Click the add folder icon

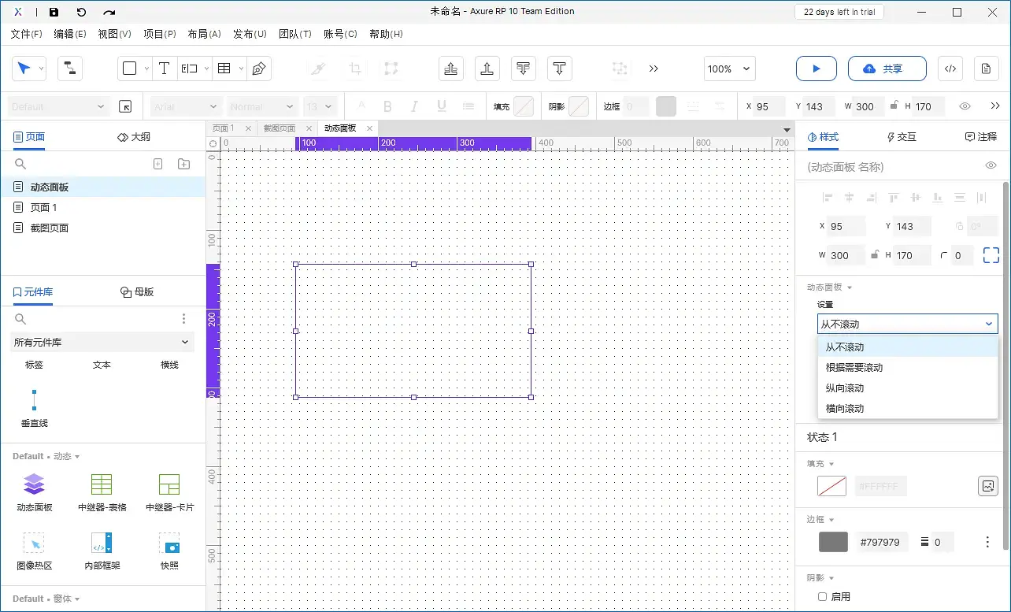[x=183, y=164]
